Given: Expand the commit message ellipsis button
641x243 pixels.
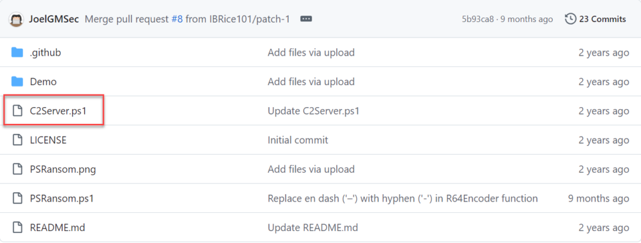Looking at the screenshot, I should (x=306, y=19).
